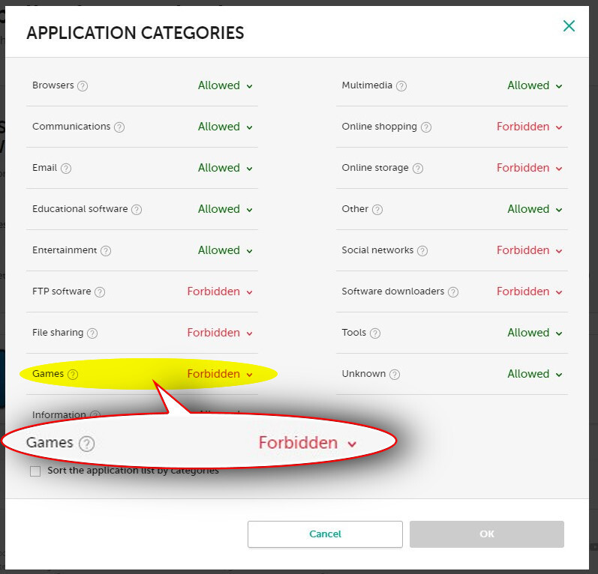Click the OK button
The image size is (598, 574).
(x=486, y=534)
